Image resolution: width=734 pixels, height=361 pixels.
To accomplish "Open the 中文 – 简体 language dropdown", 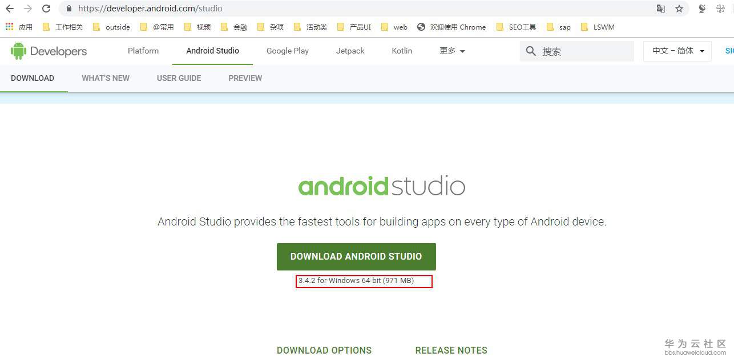I will click(x=677, y=51).
